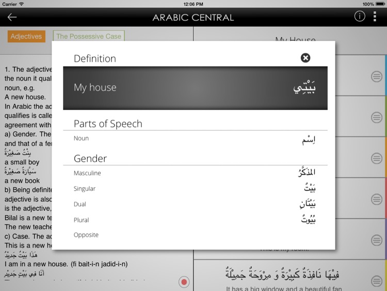
Task: Tap the 'Gender' heading
Action: (90, 159)
